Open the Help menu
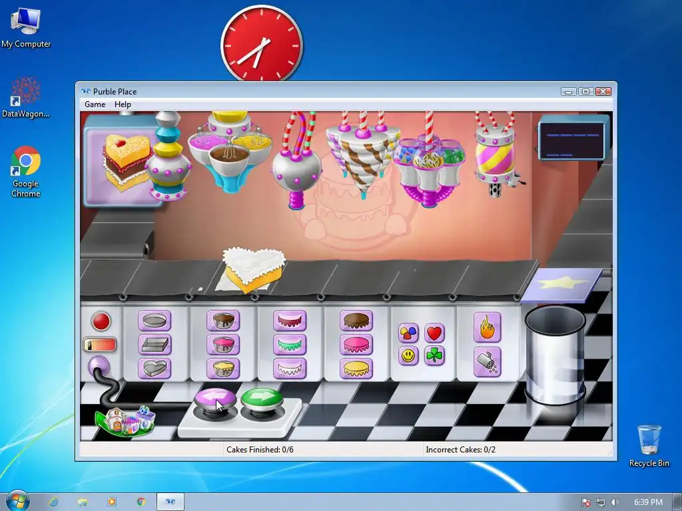The height and width of the screenshot is (511, 682). point(123,104)
